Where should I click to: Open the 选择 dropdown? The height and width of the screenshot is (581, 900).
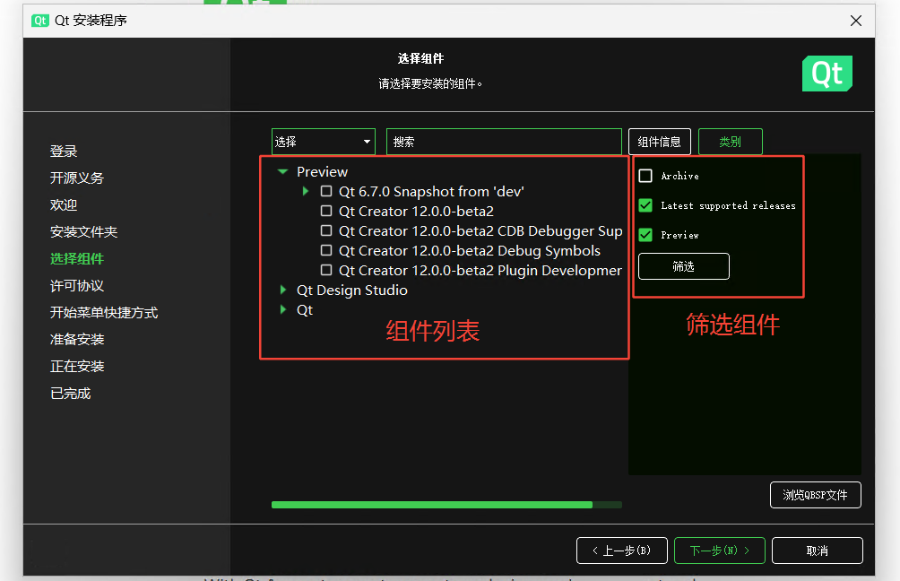click(323, 142)
